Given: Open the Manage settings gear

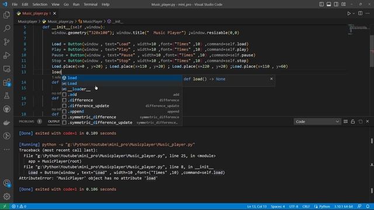Looking at the screenshot, I should pyautogui.click(x=6, y=197).
